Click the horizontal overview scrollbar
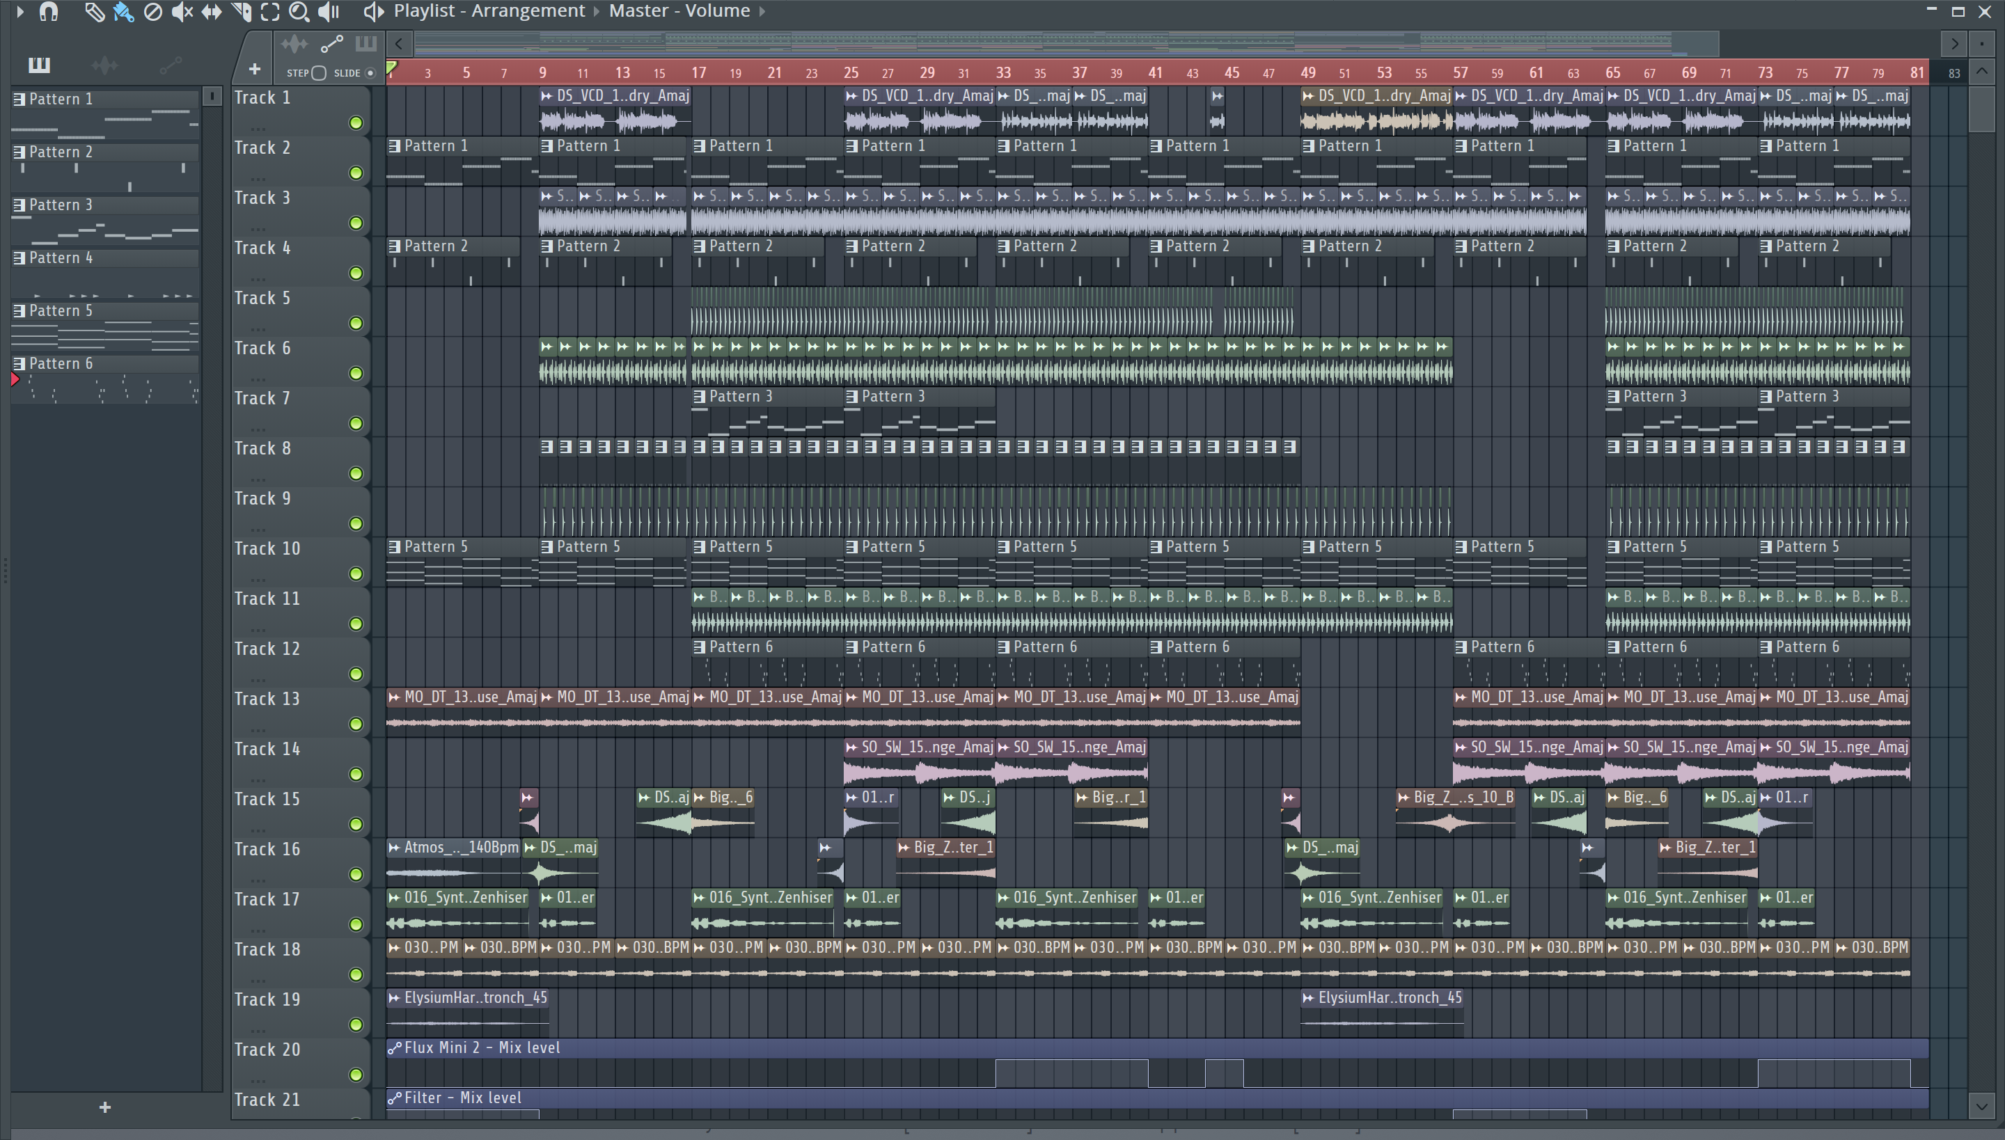The image size is (2005, 1140). tap(1066, 44)
